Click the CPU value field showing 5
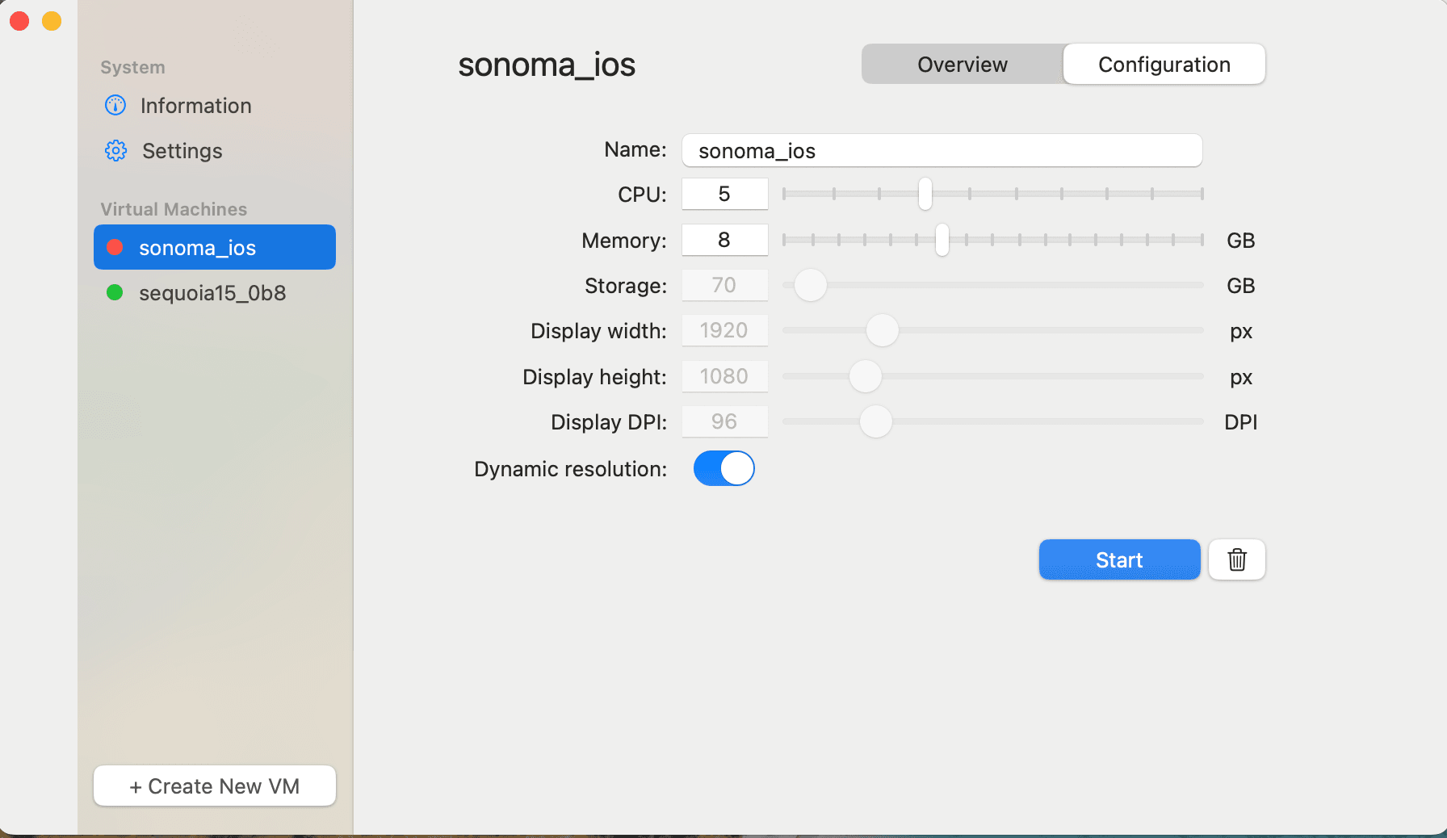The width and height of the screenshot is (1447, 838). 724,194
